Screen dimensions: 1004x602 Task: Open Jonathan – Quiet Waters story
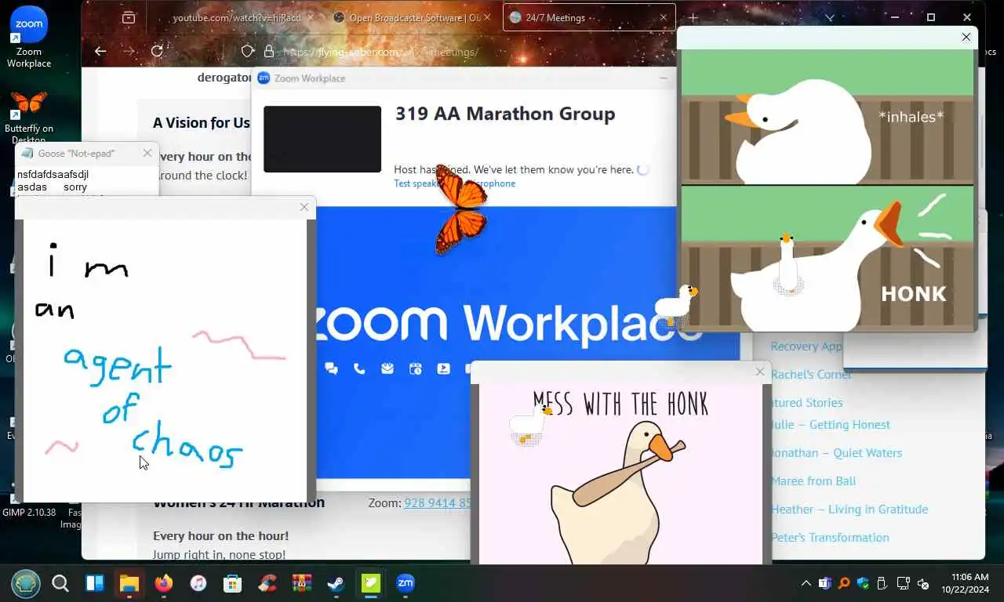[x=836, y=452]
